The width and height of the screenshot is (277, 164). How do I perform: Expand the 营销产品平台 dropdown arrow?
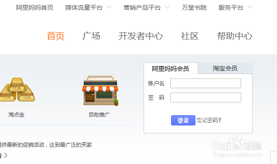[167, 7]
